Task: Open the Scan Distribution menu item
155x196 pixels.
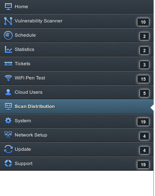Action: point(77,107)
